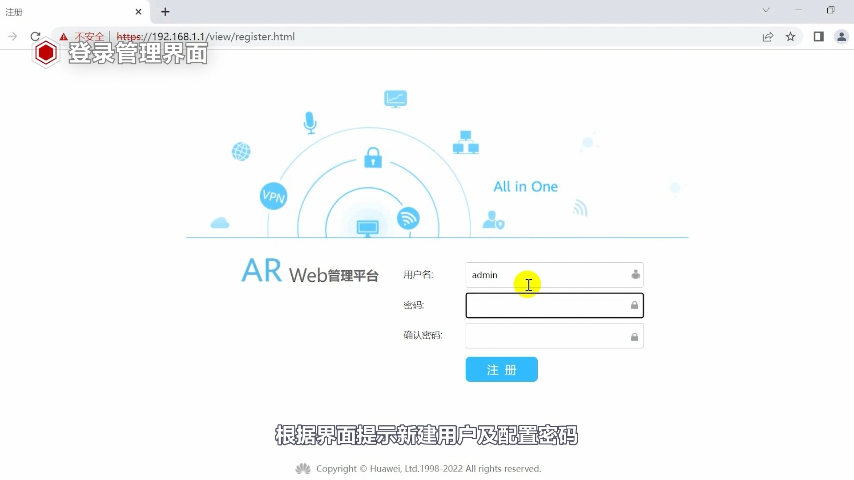Select the 密码 password input field
854x480 pixels.
click(x=547, y=305)
